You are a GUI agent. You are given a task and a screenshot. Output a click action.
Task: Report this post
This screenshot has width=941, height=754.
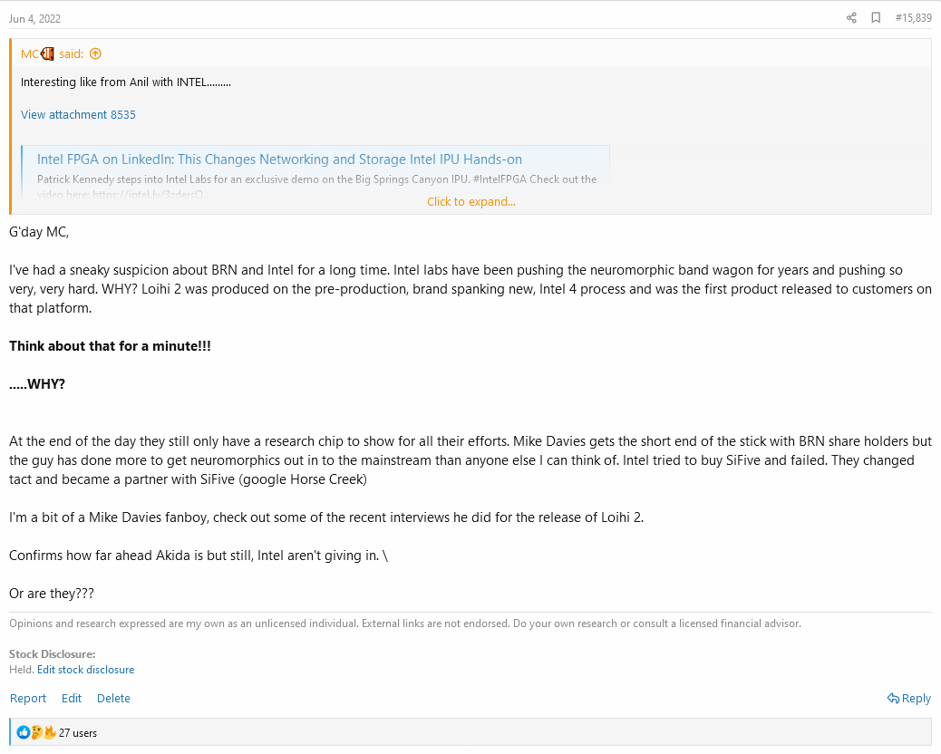click(28, 698)
